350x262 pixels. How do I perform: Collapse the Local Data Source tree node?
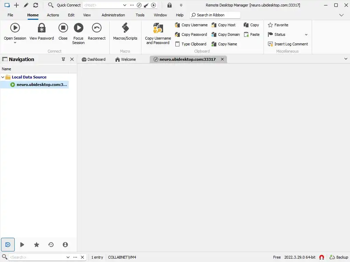pos(3,77)
